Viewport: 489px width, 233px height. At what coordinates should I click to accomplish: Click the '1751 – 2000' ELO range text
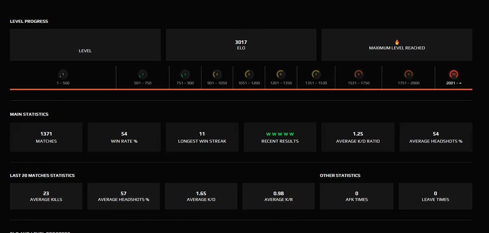408,83
